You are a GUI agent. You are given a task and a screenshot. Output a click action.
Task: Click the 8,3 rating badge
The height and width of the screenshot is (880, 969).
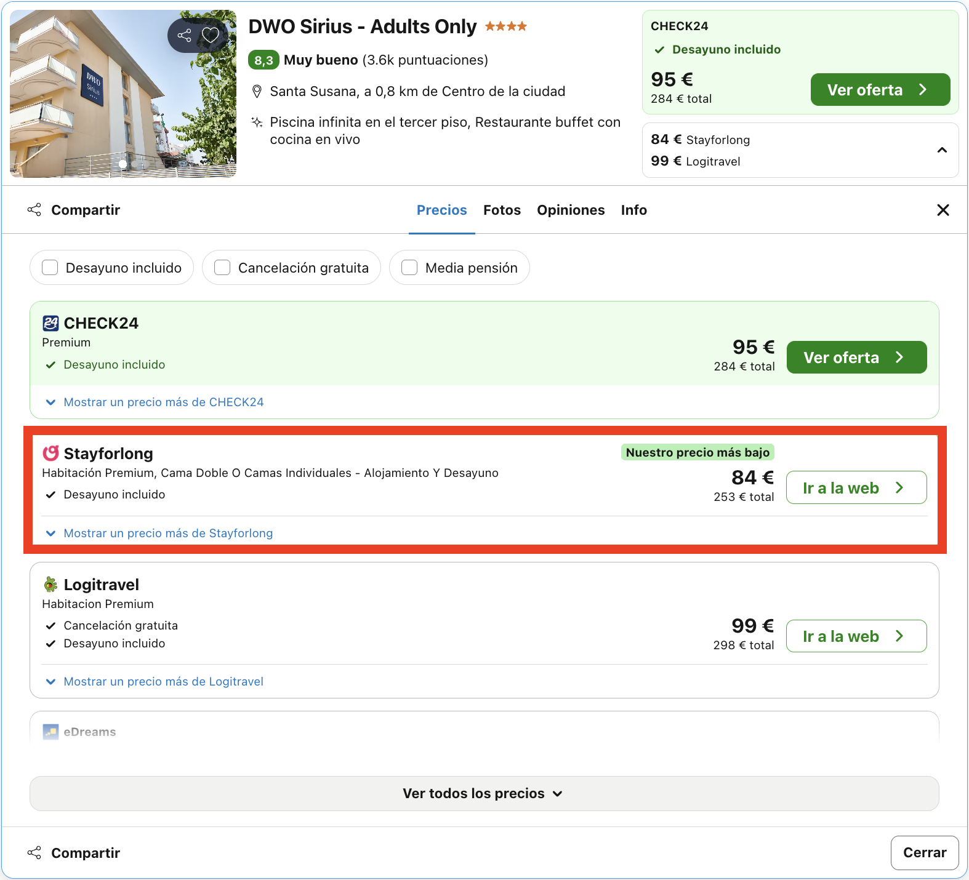[x=264, y=60]
